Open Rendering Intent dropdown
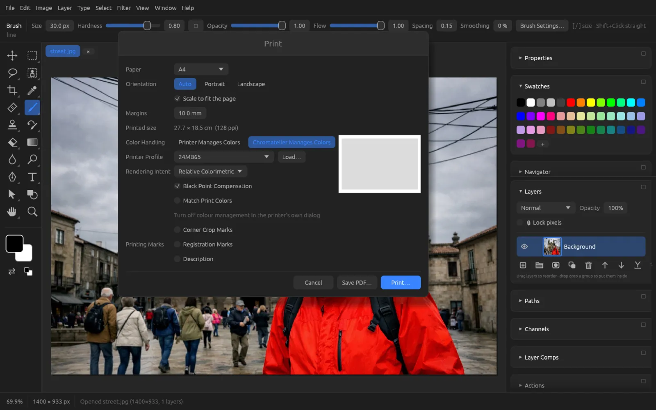656x410 pixels. click(210, 171)
